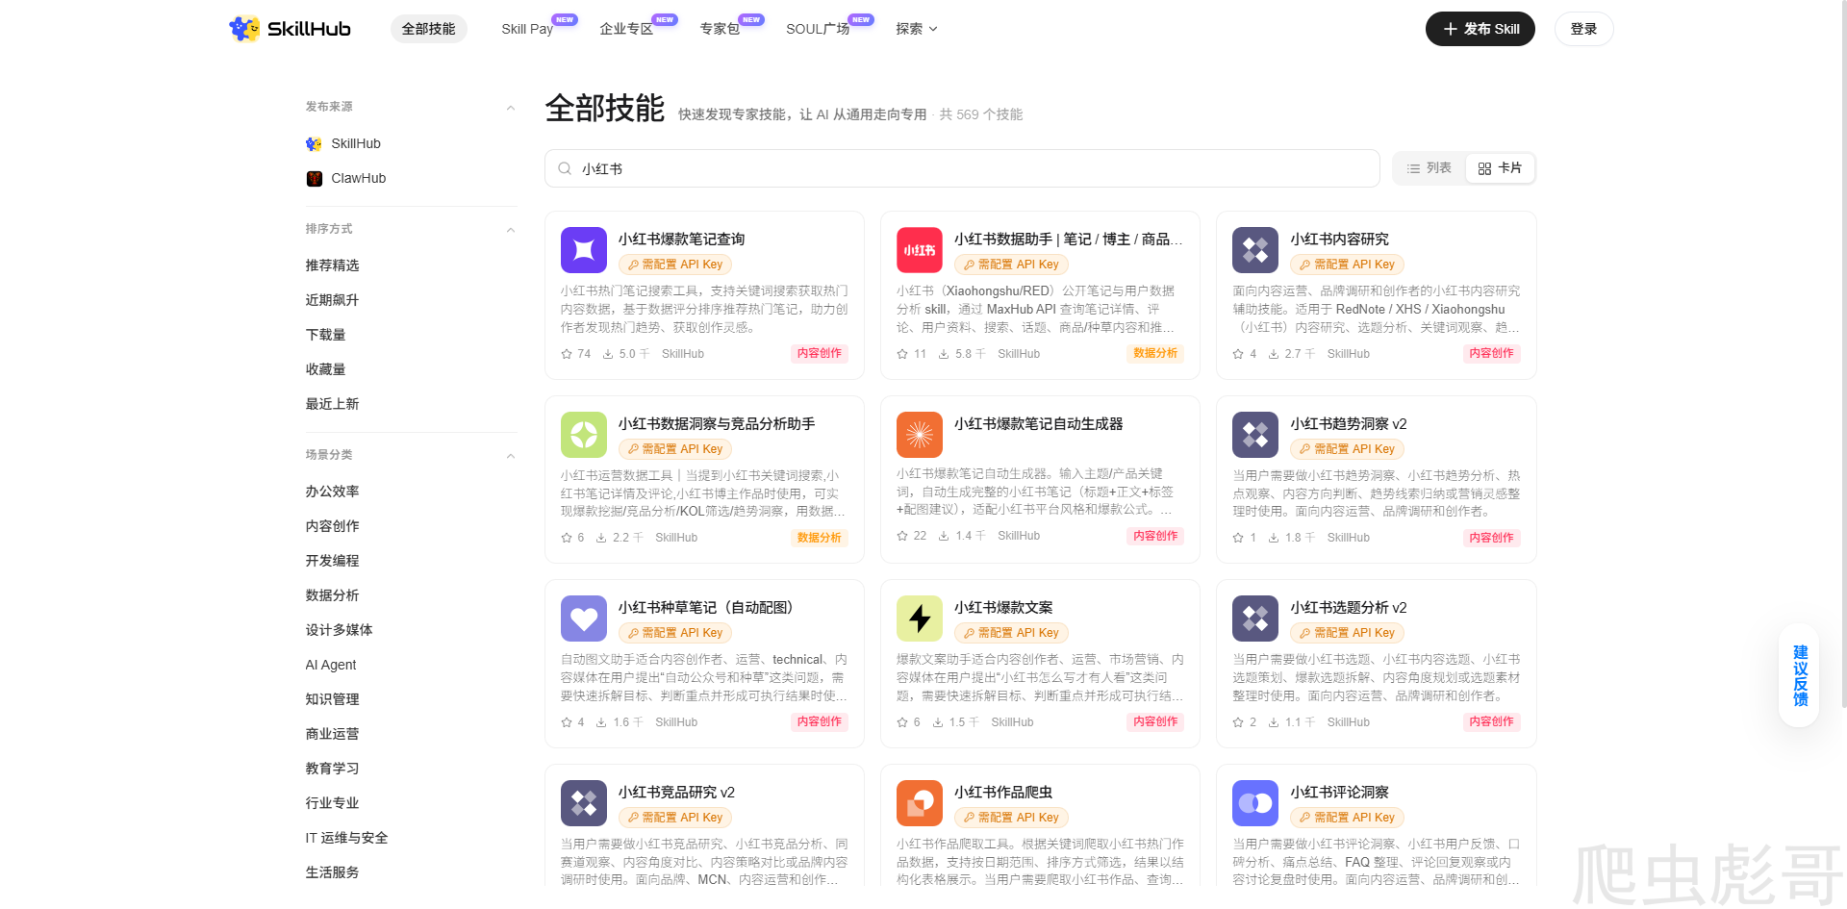Select the 全部技能 nav tab
This screenshot has width=1847, height=909.
pos(429,29)
